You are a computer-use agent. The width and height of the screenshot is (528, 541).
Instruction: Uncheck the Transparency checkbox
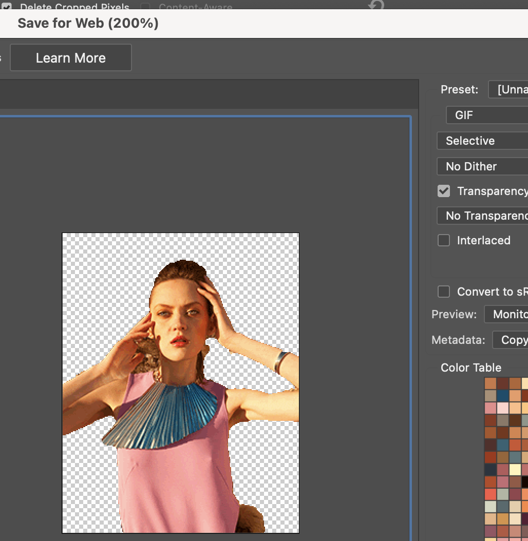[x=443, y=191]
